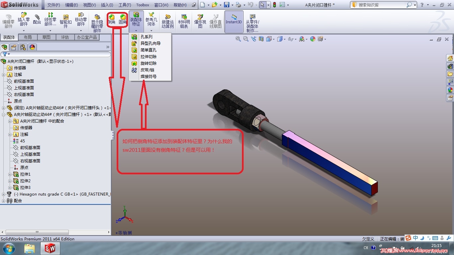The image size is (454, 255).
Task: Open the 工具(T) menu
Action: (x=125, y=5)
